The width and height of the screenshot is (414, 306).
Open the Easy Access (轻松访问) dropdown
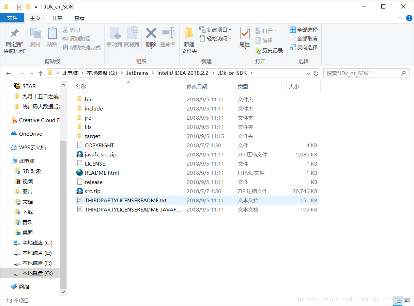(x=230, y=38)
